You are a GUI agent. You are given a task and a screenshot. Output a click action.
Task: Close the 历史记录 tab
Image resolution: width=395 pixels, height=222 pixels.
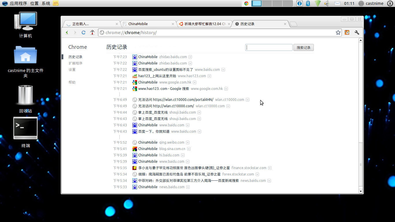(x=285, y=24)
